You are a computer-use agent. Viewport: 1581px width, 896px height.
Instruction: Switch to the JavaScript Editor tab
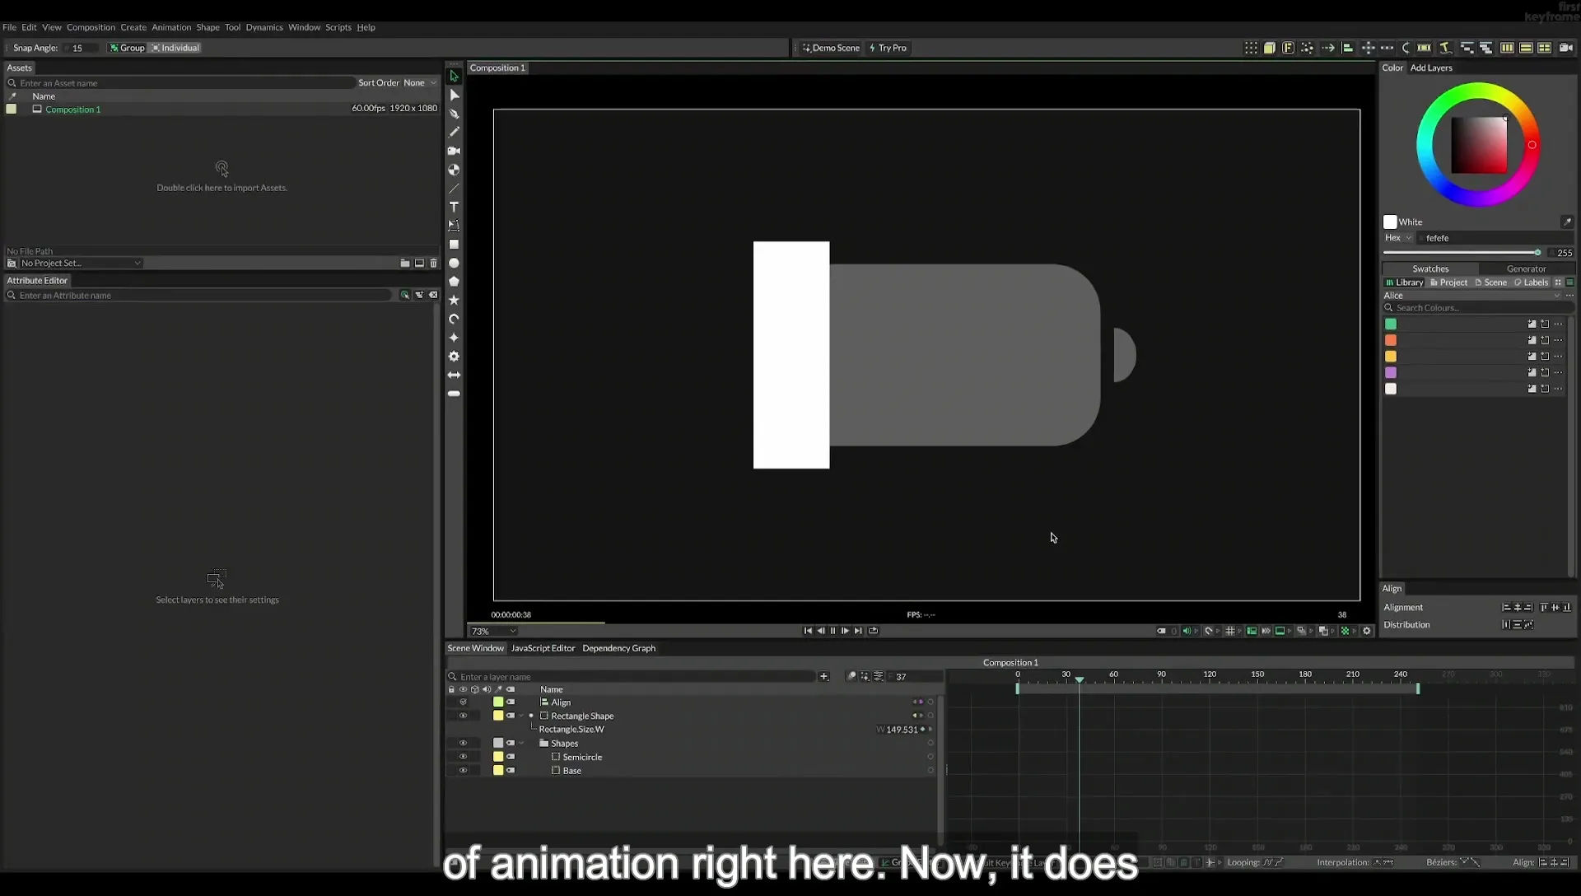point(543,649)
